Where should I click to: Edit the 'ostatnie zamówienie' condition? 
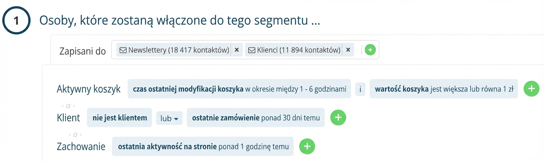(x=256, y=118)
